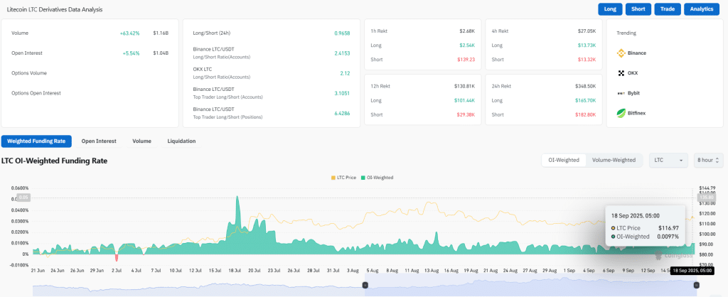The height and width of the screenshot is (297, 728).
Task: Select the Weighted Funding Rate tab
Action: [36, 141]
